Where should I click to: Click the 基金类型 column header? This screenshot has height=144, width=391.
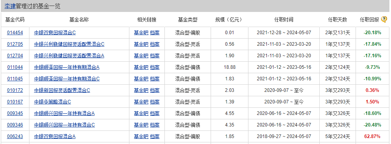(188, 19)
